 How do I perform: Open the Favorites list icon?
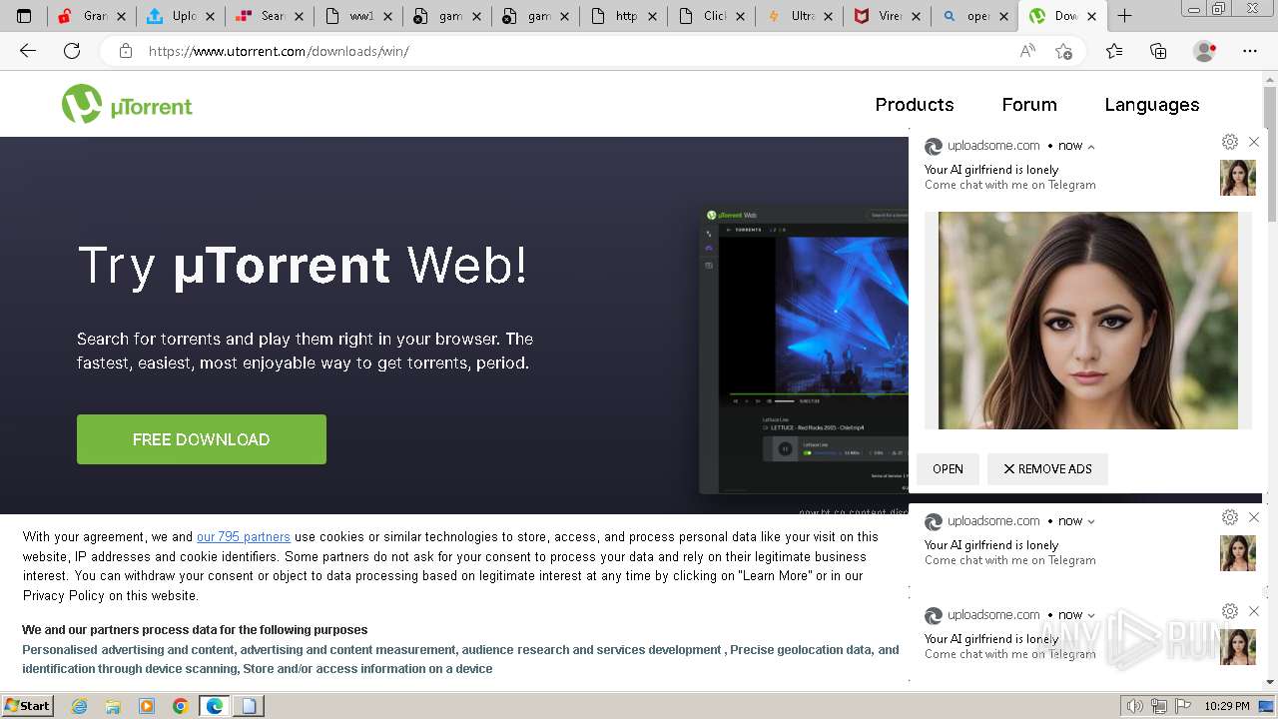tap(1114, 51)
